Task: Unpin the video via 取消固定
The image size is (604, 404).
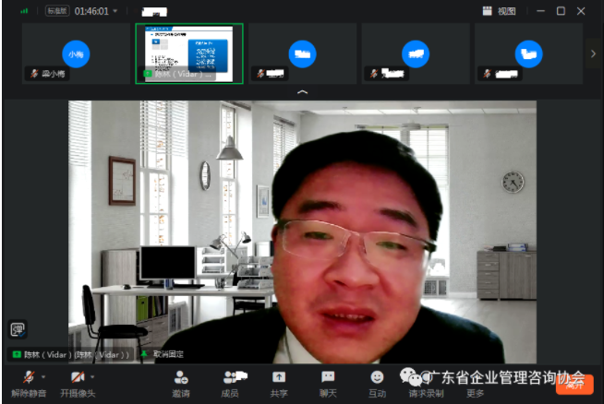Action: [x=166, y=354]
